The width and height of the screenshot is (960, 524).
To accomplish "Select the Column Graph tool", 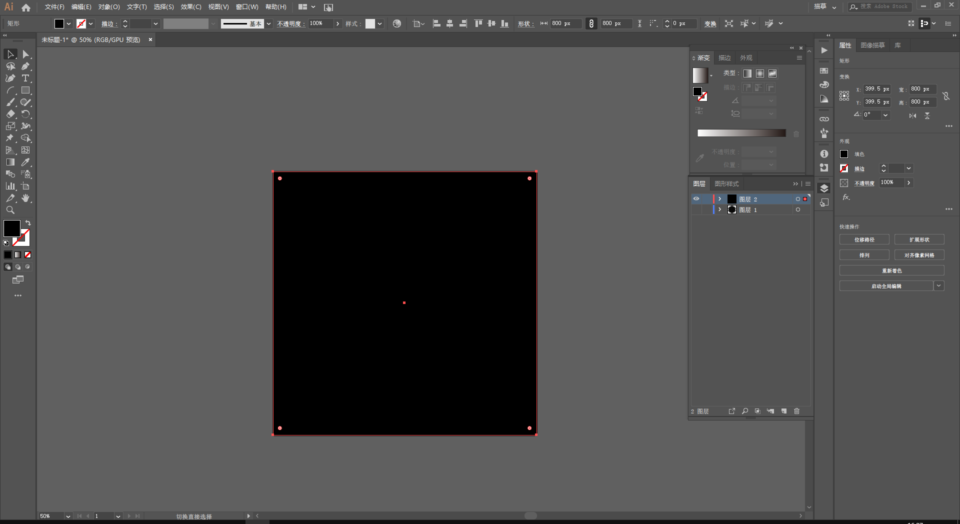I will (x=10, y=186).
